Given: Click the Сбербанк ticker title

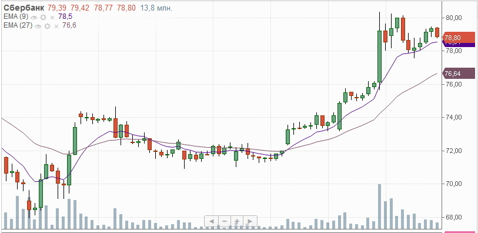Looking at the screenshot, I should tap(24, 8).
